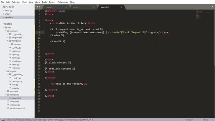Open the tab list dropdown arrow
The width and height of the screenshot is (215, 121).
click(x=213, y=7)
